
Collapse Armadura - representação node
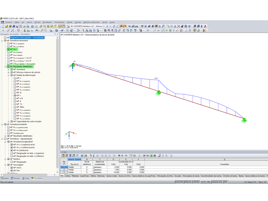(2, 139)
